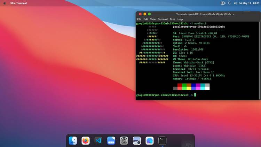Screen dimensions: 261x147
Task: Click the 'Terminal Font: Luxi Mono 10' line
Action: coord(193,72)
